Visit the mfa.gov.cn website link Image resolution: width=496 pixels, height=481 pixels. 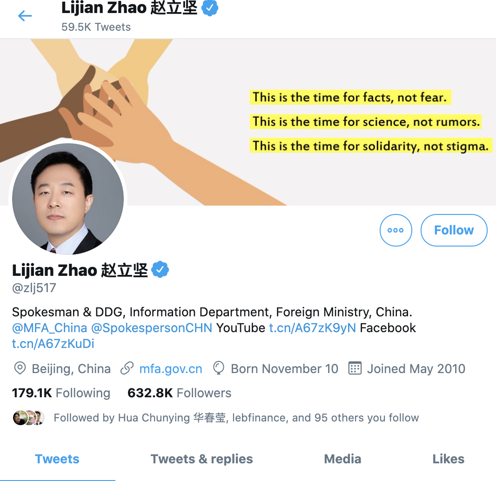pyautogui.click(x=170, y=369)
